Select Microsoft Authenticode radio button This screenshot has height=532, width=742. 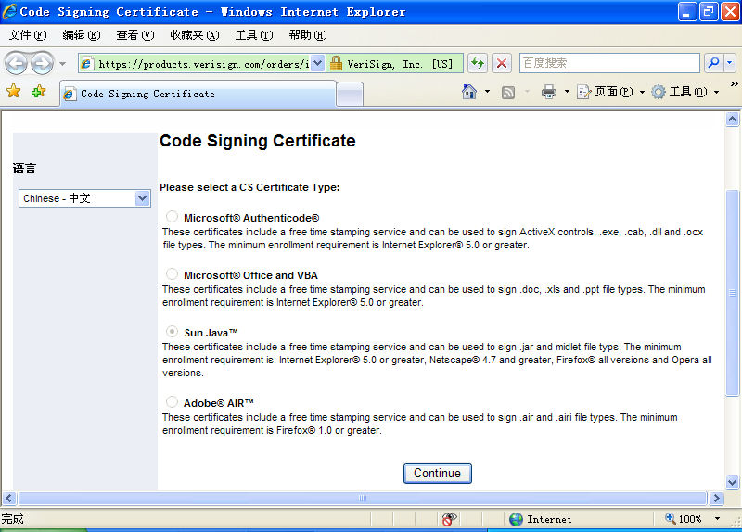point(172,217)
